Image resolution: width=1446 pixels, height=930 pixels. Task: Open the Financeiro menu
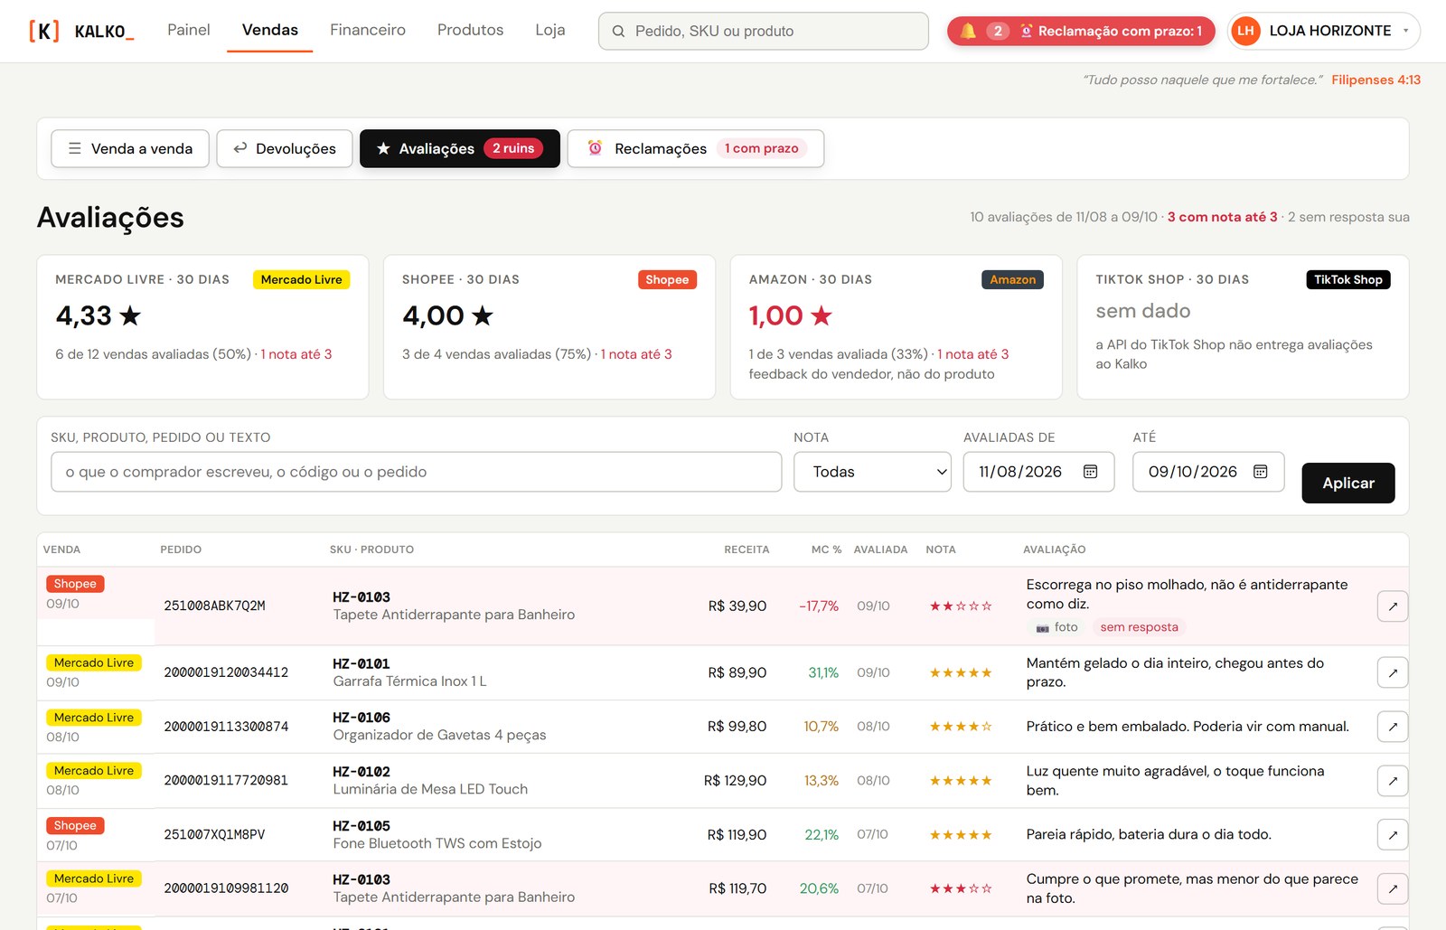[x=368, y=30]
